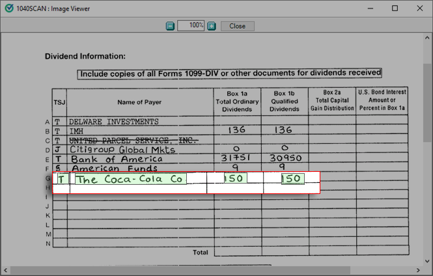
Task: Select highlighted Box 1a value 150
Action: (235, 178)
